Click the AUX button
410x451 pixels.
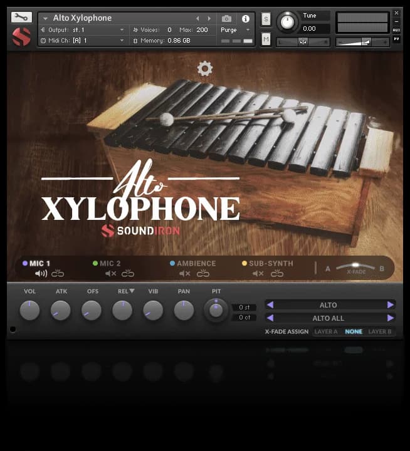click(396, 30)
